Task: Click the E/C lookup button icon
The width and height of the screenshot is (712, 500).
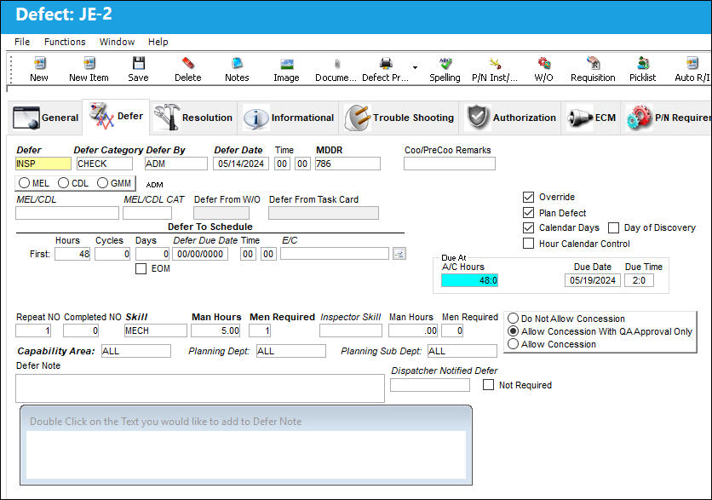Action: pos(399,254)
